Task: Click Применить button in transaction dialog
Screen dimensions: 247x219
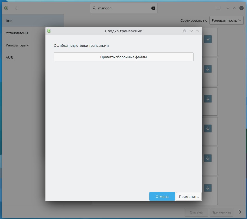Action: pos(189,197)
